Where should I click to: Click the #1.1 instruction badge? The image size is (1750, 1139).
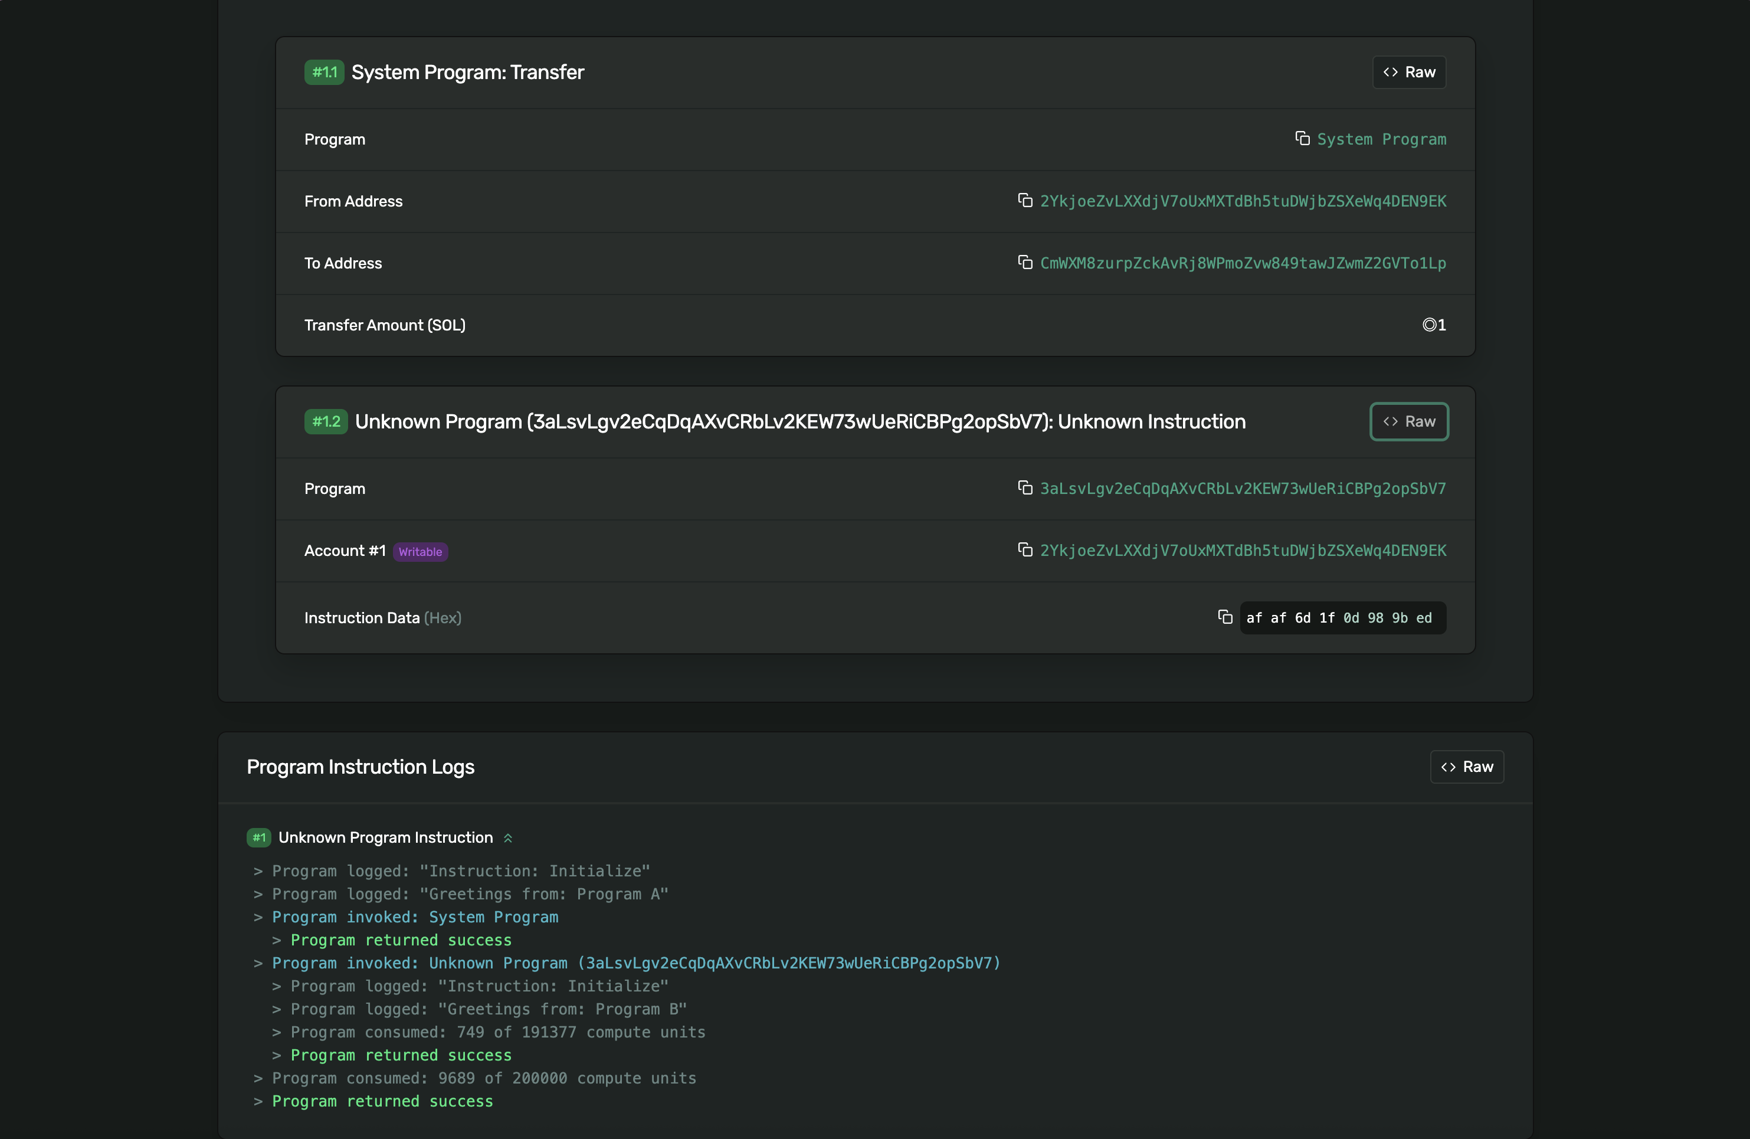(325, 72)
